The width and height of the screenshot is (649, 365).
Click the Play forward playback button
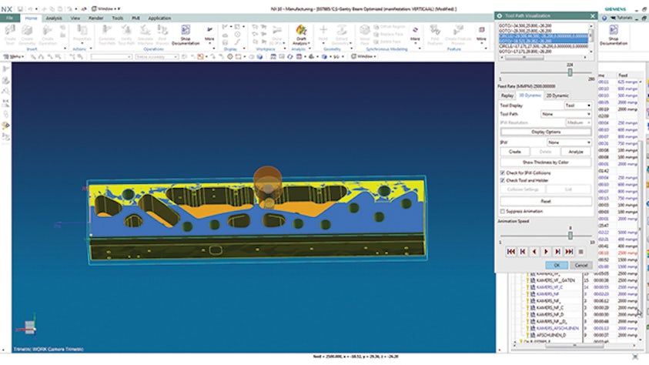[546, 251]
